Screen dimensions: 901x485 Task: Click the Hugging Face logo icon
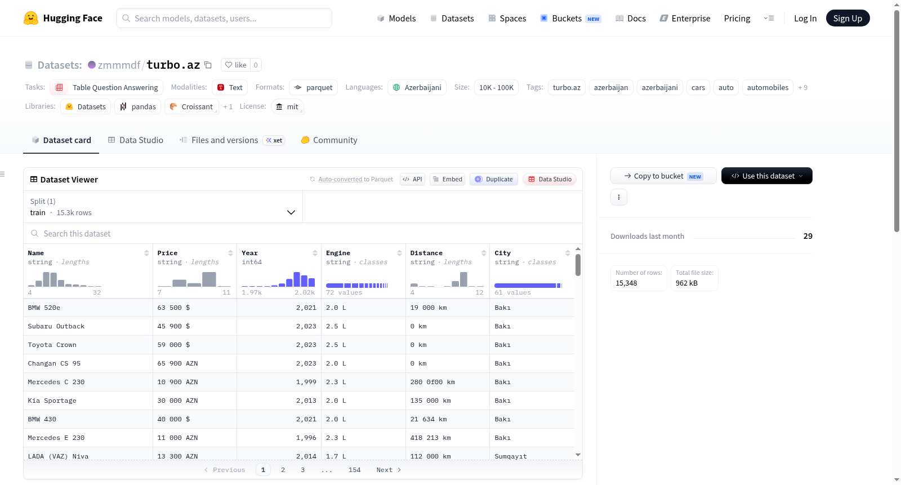point(31,18)
